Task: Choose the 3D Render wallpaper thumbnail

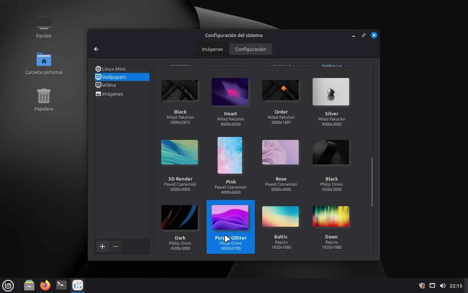Action: (x=180, y=152)
